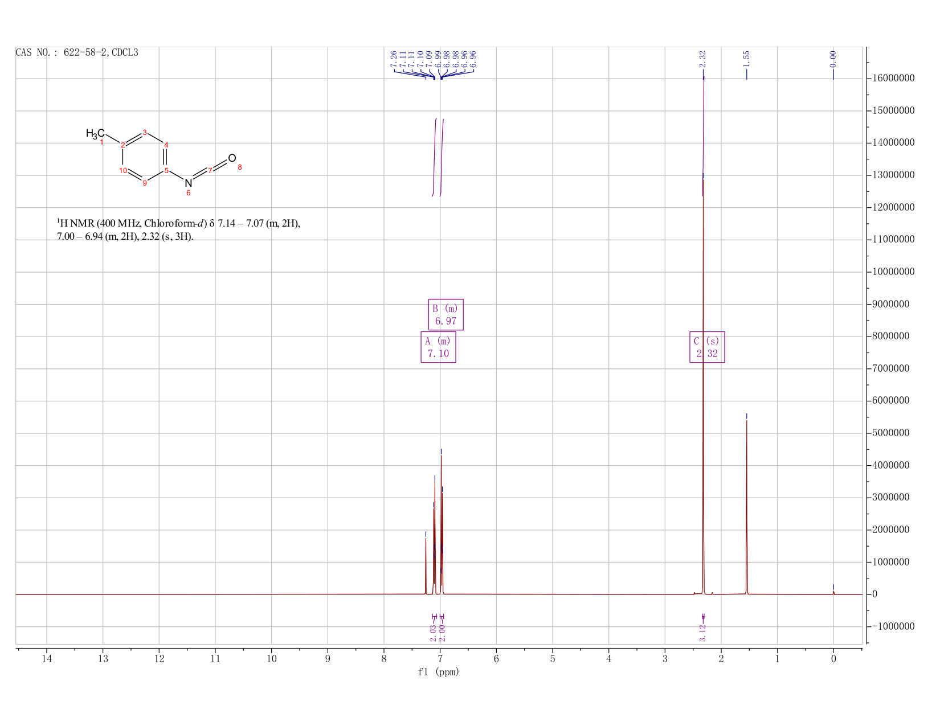Click the water peak at 1.55 ppm

tap(746, 507)
